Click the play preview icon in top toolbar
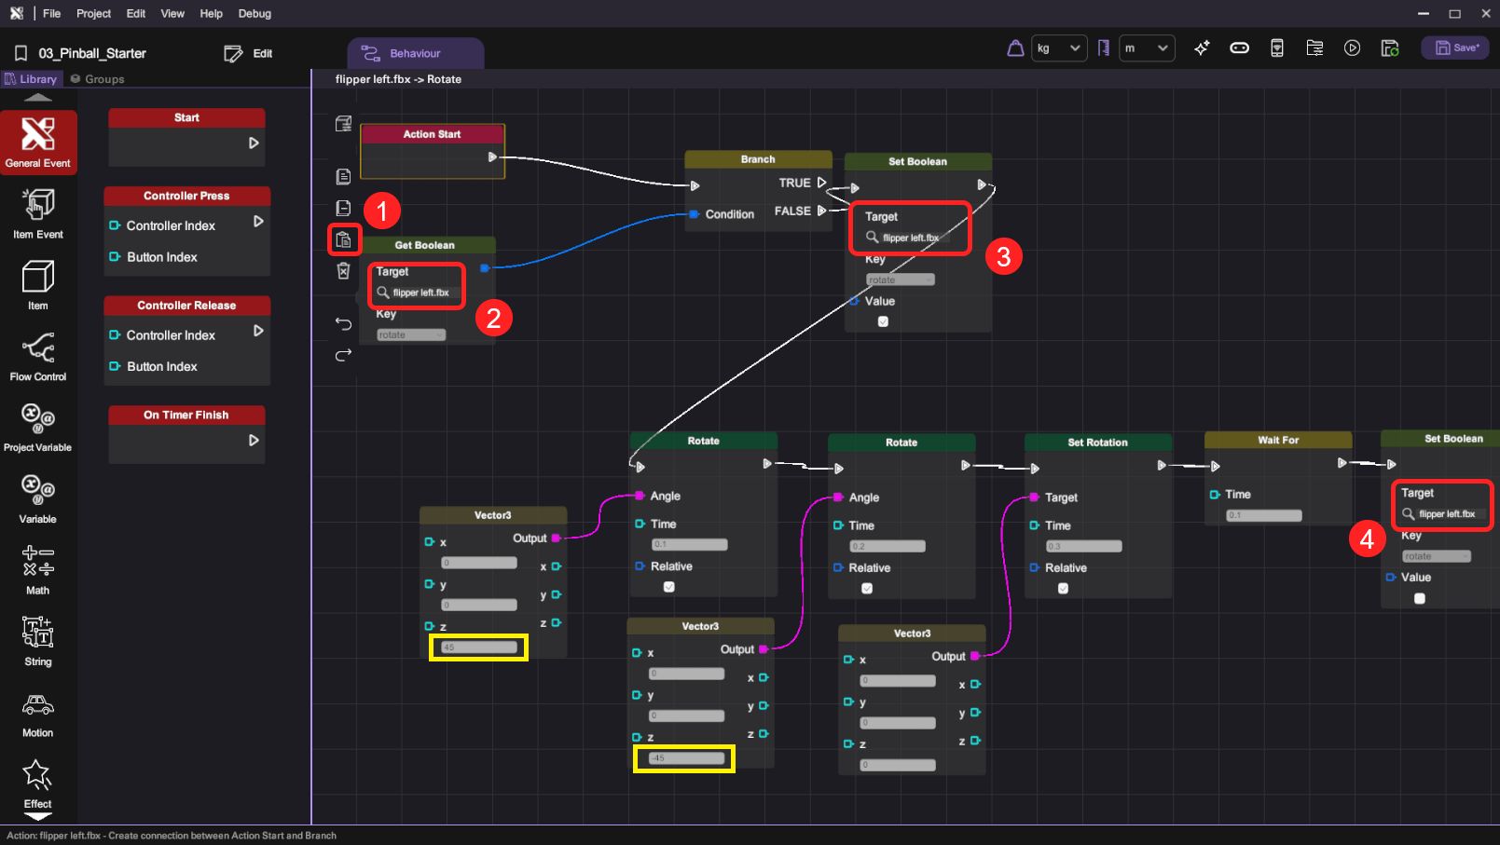Viewport: 1500px width, 845px height. tap(1352, 48)
